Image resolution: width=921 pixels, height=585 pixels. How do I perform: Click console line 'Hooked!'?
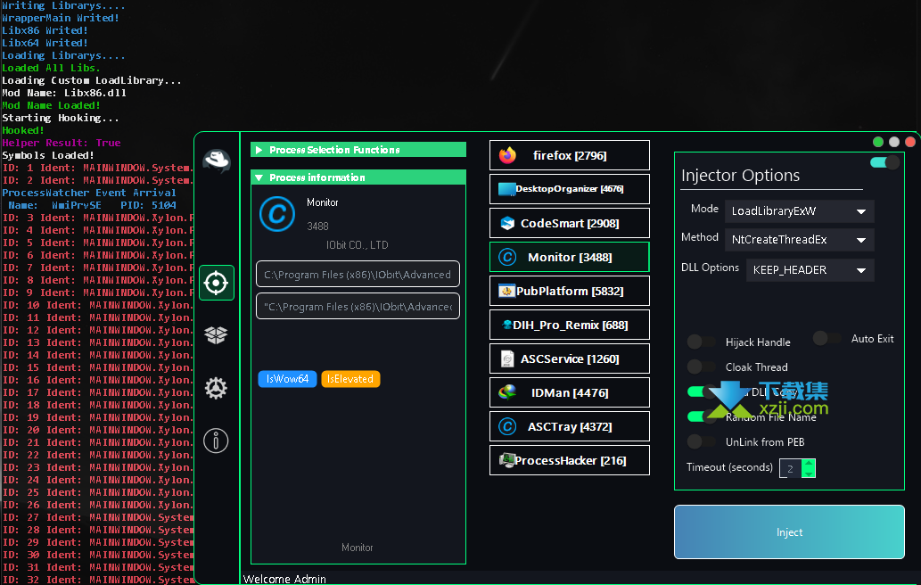click(x=23, y=130)
